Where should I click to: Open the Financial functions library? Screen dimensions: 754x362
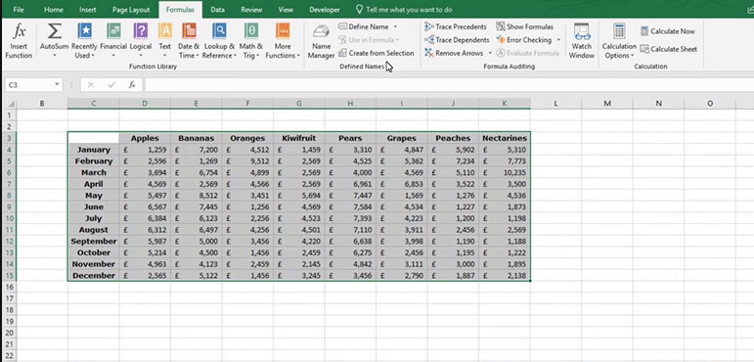pos(113,41)
